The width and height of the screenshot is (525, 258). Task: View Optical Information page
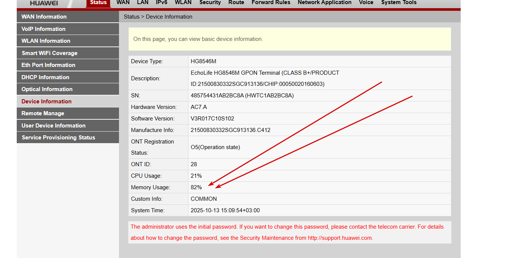click(x=68, y=89)
